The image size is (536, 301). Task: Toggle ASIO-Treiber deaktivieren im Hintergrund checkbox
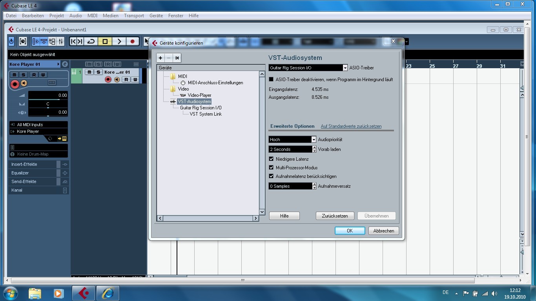[x=271, y=80]
